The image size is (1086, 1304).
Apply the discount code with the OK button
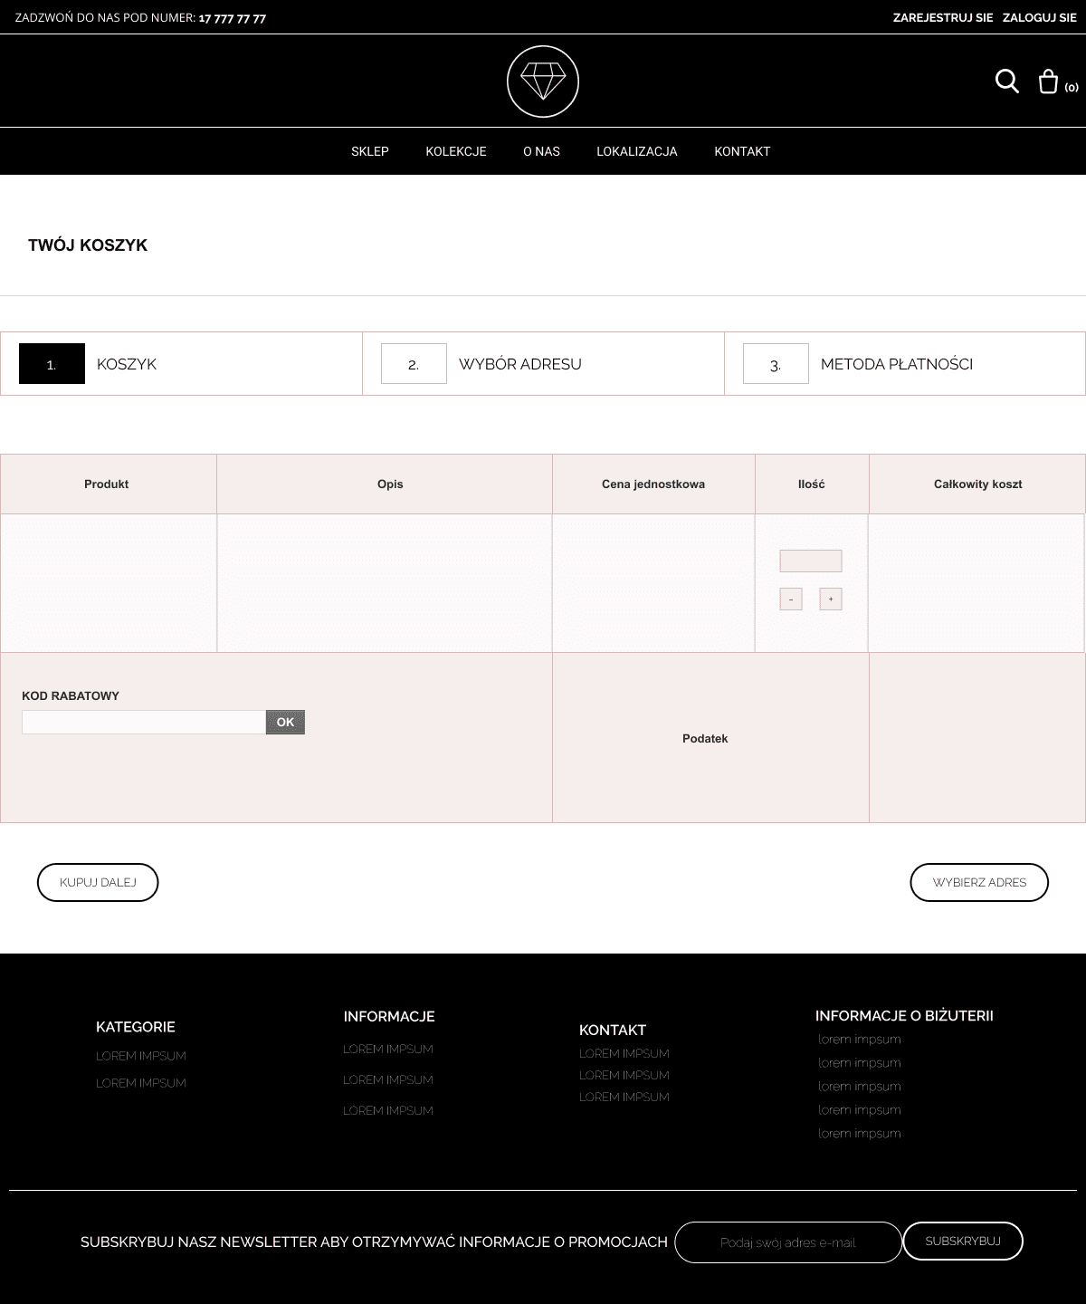(285, 722)
